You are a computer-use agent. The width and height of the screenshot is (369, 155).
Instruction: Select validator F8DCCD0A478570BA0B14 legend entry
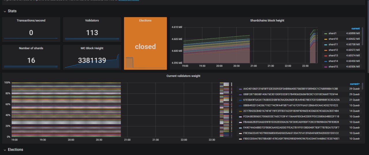click(x=291, y=139)
